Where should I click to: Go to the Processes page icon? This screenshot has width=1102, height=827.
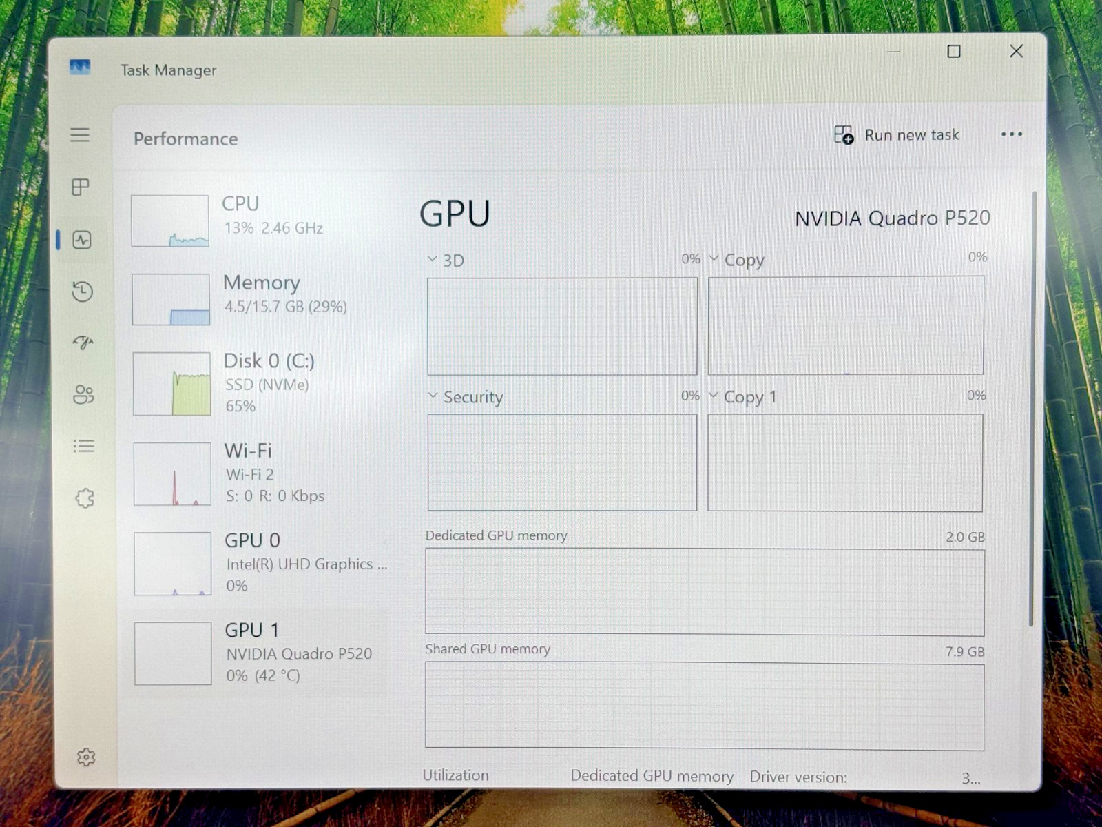(81, 187)
